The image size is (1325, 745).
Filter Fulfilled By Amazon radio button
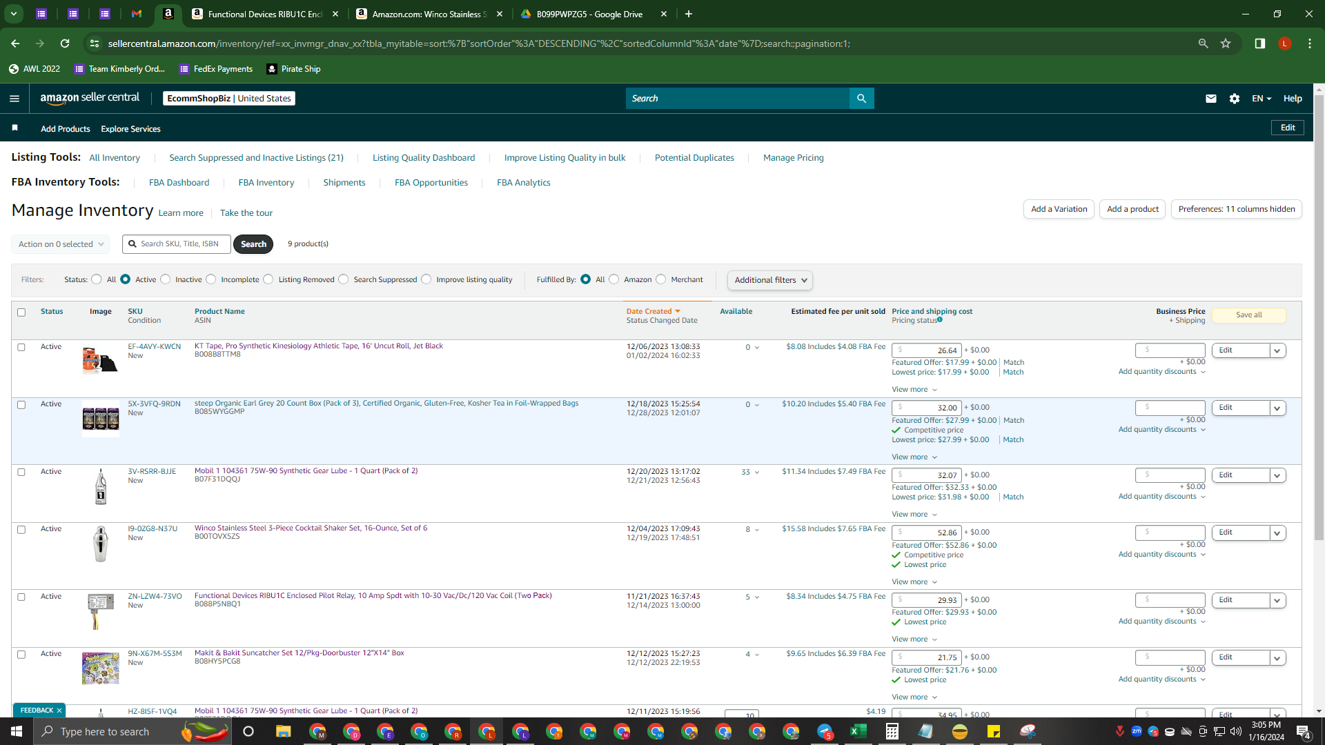click(614, 279)
